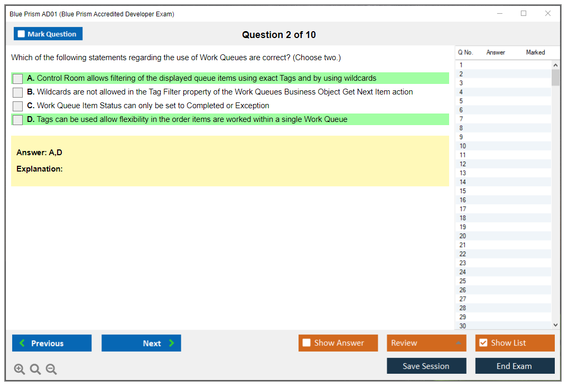The width and height of the screenshot is (568, 388).
Task: Click the reset zoom magnifier icon
Action: click(x=35, y=370)
